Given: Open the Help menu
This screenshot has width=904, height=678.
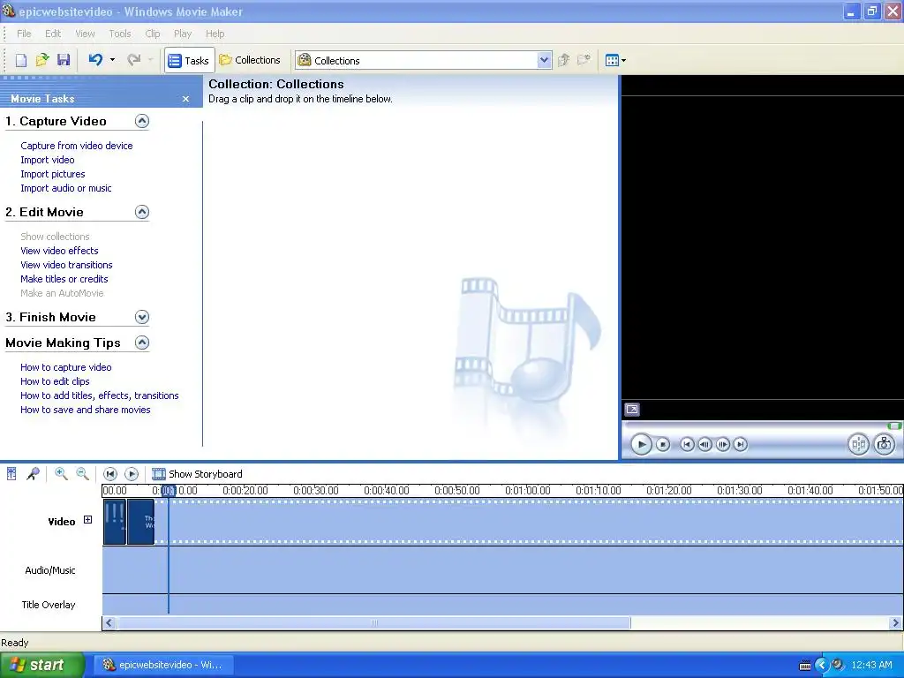Looking at the screenshot, I should coord(215,34).
